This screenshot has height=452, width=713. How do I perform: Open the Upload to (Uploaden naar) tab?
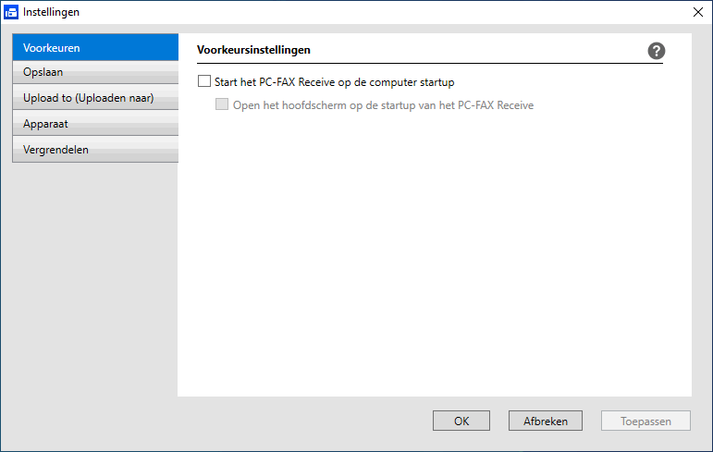95,98
